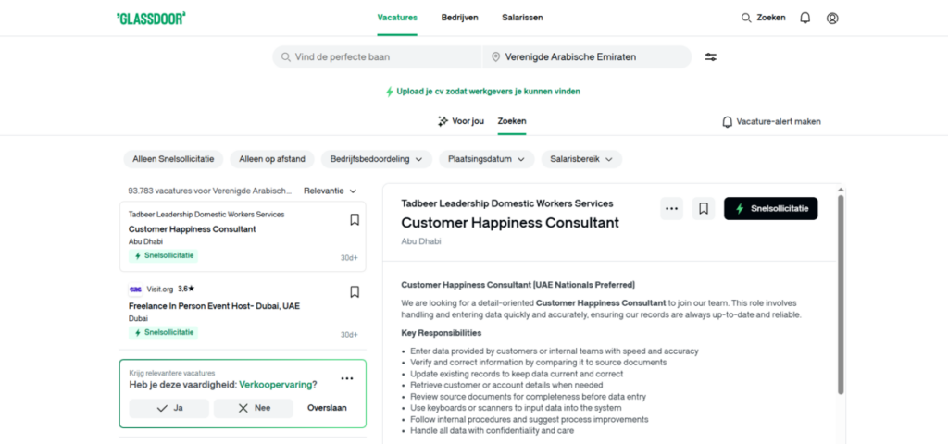Open notifications bell in header

pos(805,18)
